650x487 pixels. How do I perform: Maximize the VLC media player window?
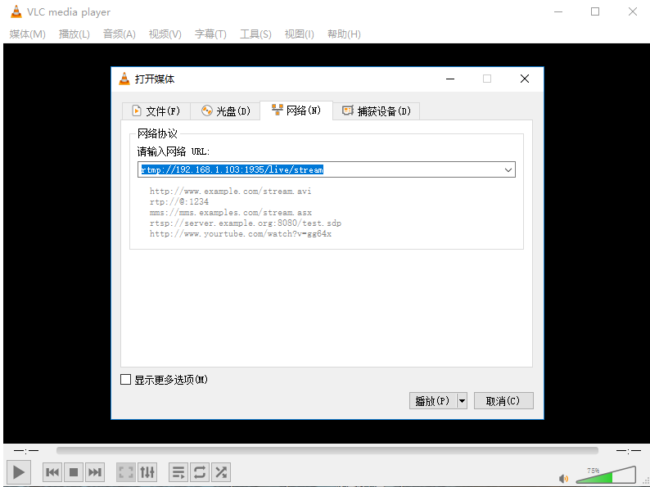click(x=595, y=11)
